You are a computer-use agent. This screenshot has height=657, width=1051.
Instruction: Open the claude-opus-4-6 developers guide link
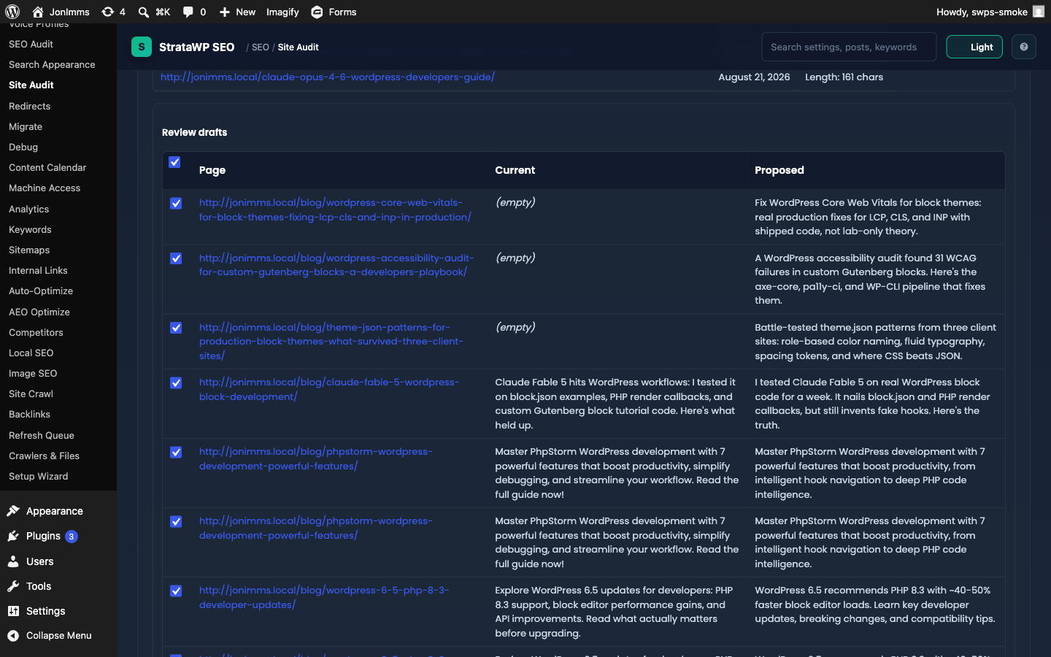point(328,77)
